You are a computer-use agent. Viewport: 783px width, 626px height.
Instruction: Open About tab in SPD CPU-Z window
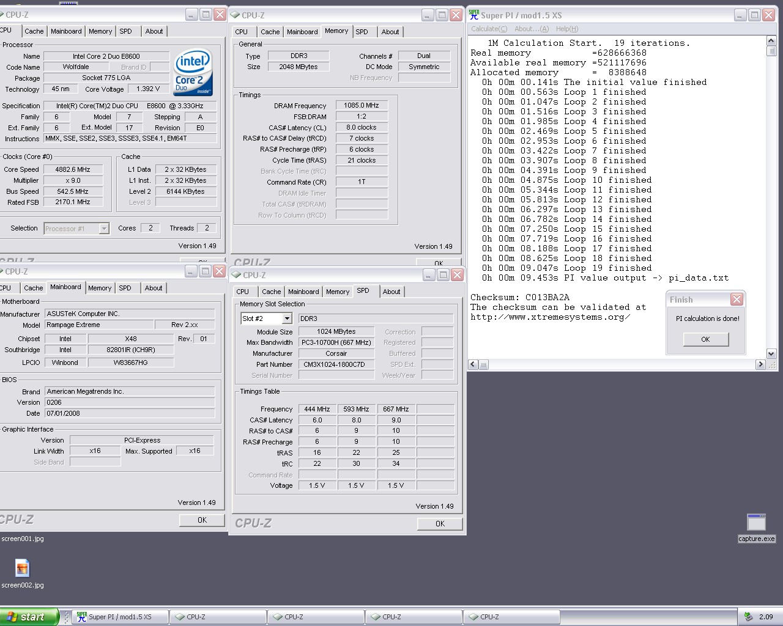click(x=391, y=292)
